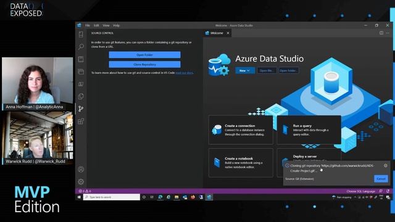Viewport: 395px width, 222px height.
Task: Open the File menu
Action: [88, 25]
